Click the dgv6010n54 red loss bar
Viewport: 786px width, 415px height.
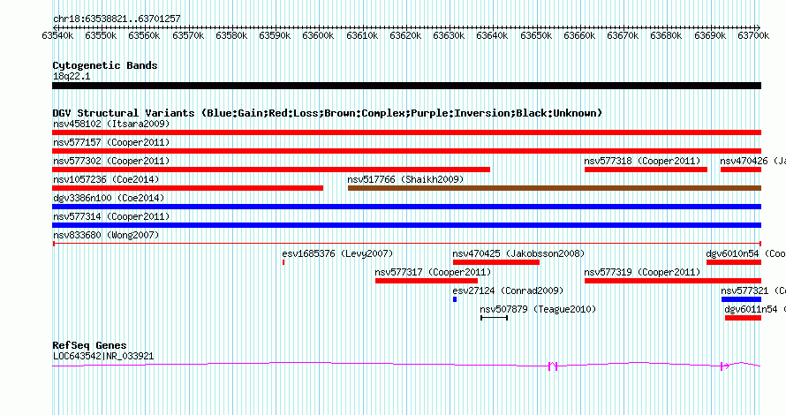click(734, 262)
